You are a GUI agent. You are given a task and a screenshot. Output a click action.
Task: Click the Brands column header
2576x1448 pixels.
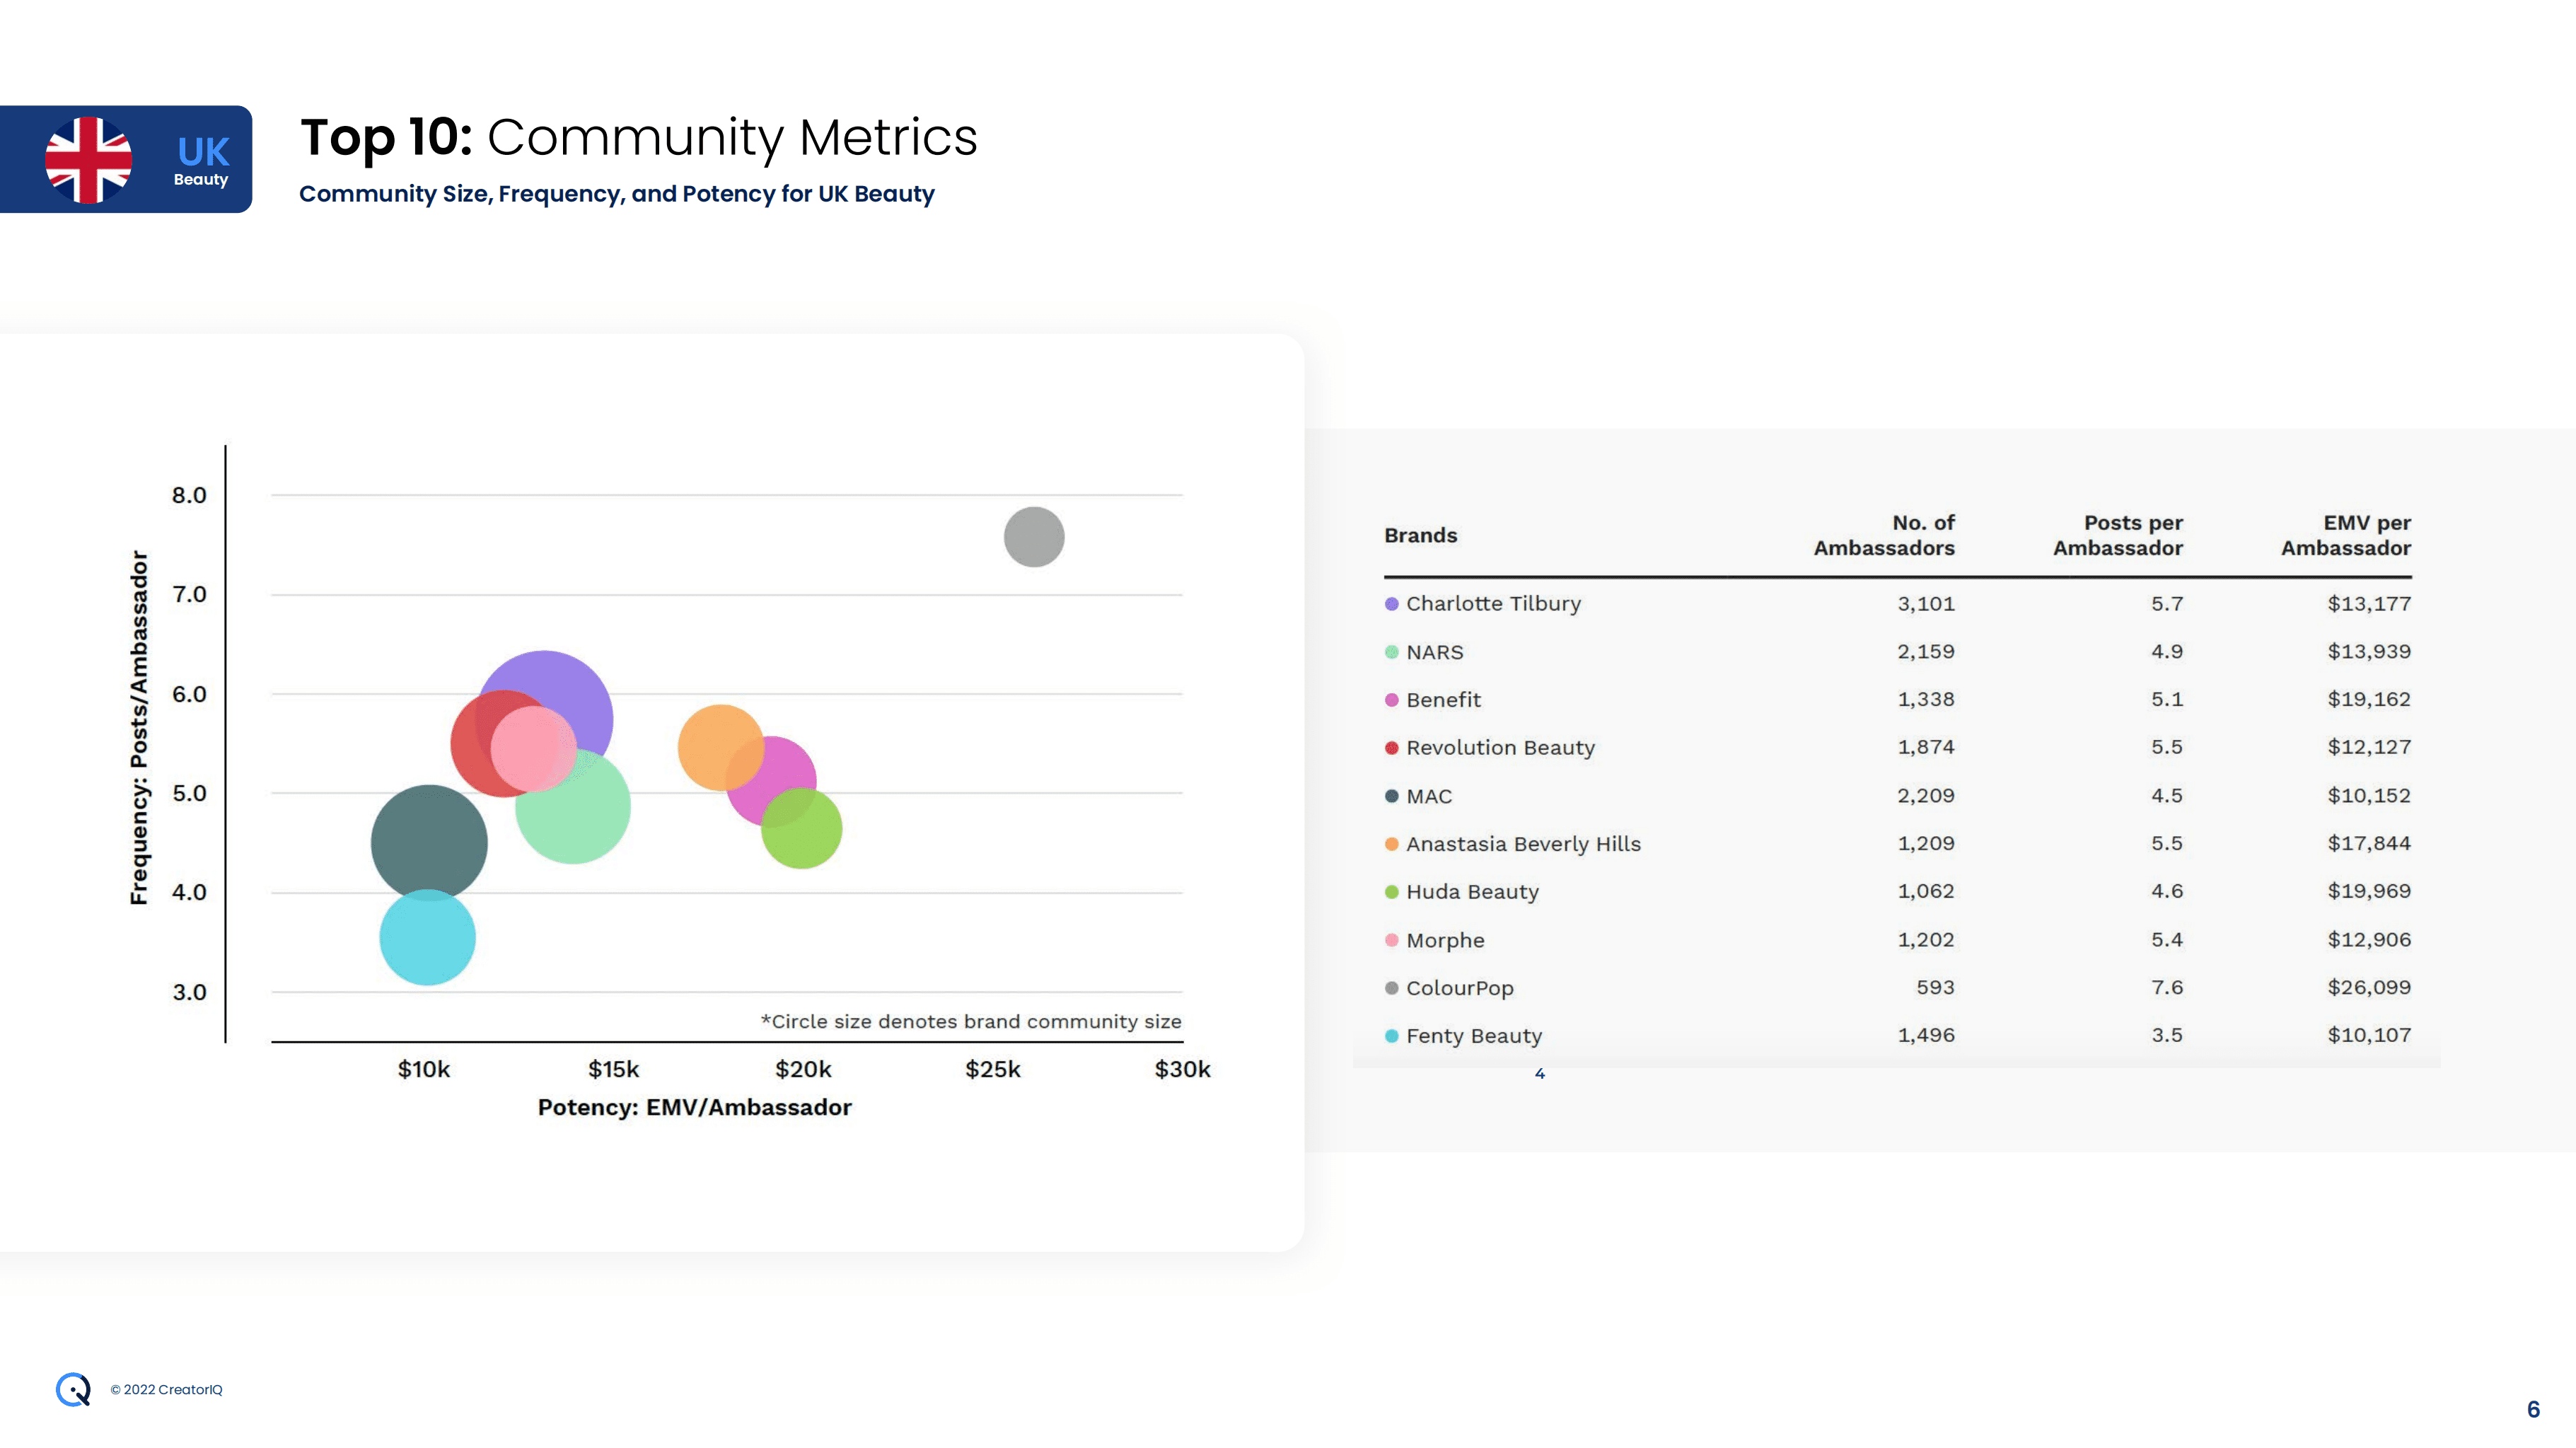1420,536
